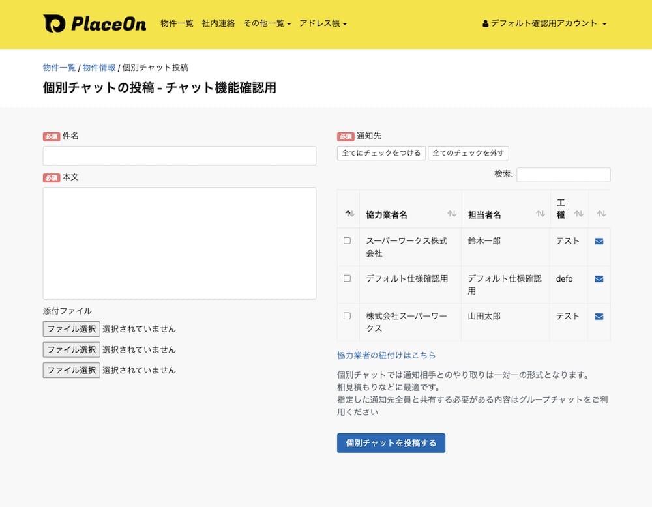Sort the mail column using last header arrows

(602, 214)
